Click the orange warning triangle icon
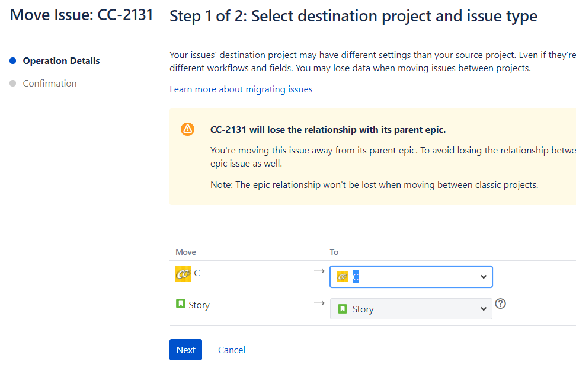This screenshot has height=371, width=576. [x=187, y=129]
